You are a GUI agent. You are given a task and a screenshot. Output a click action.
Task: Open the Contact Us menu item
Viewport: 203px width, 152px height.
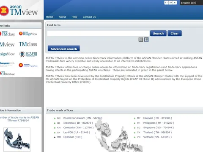[x=89, y=17]
